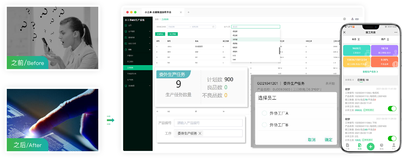The image size is (402, 158).
Task: Toggle the switch on the 120元 report card
Action: (392, 138)
